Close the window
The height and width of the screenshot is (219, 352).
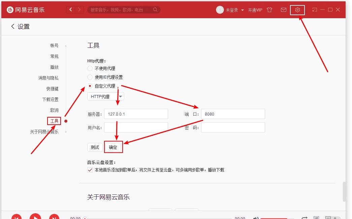point(338,10)
